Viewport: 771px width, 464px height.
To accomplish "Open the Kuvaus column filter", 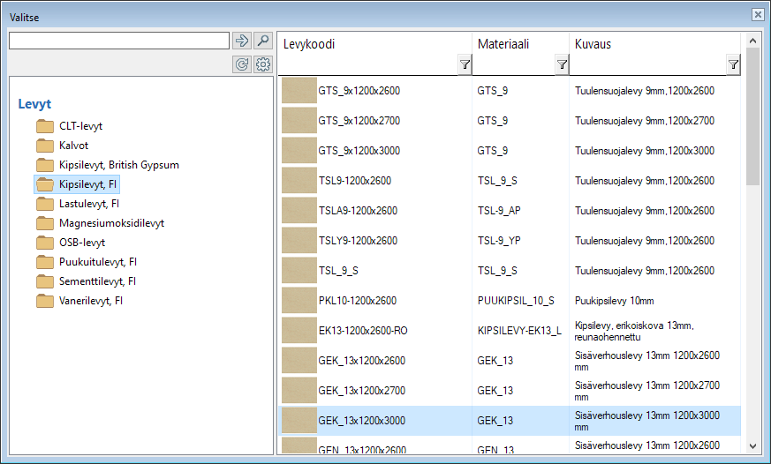I will click(733, 64).
